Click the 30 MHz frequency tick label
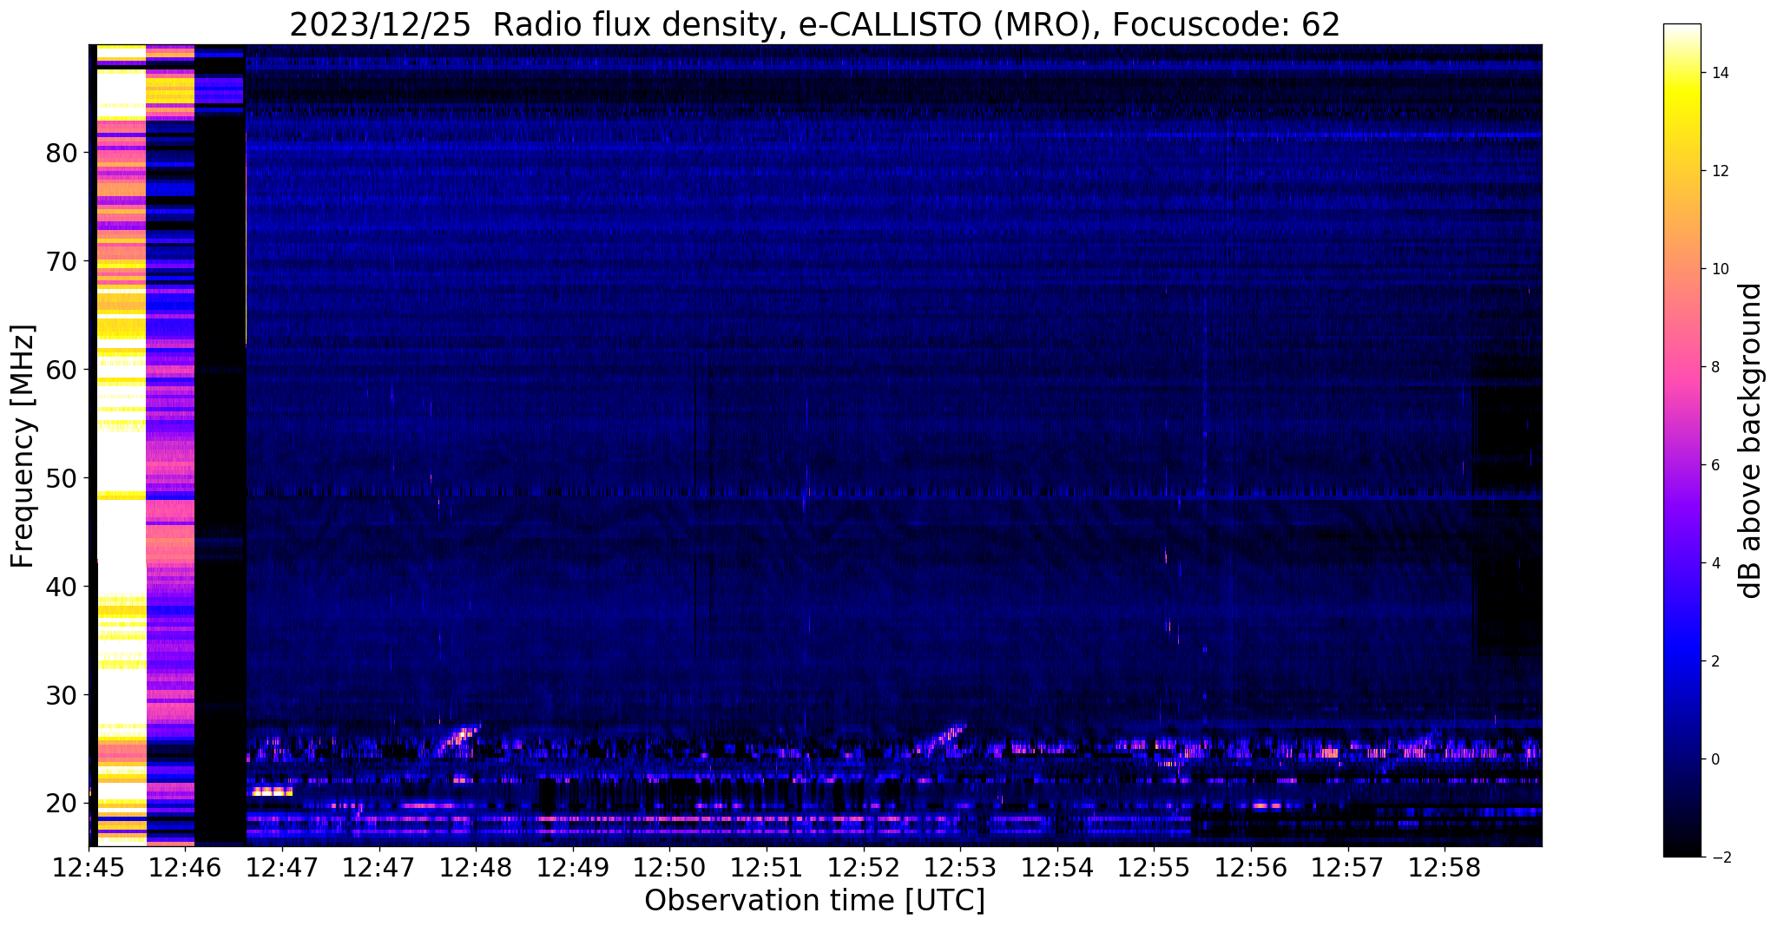 point(63,695)
